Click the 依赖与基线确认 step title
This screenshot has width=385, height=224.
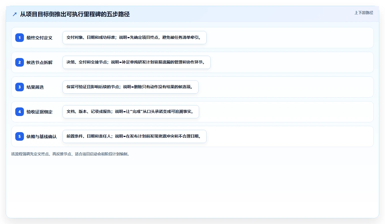pyautogui.click(x=42, y=136)
